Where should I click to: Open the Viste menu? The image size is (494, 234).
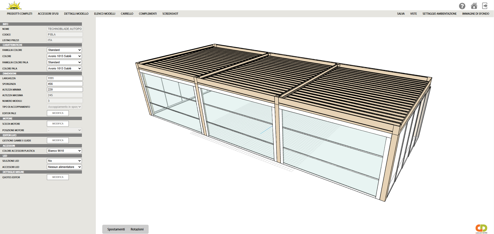point(413,14)
